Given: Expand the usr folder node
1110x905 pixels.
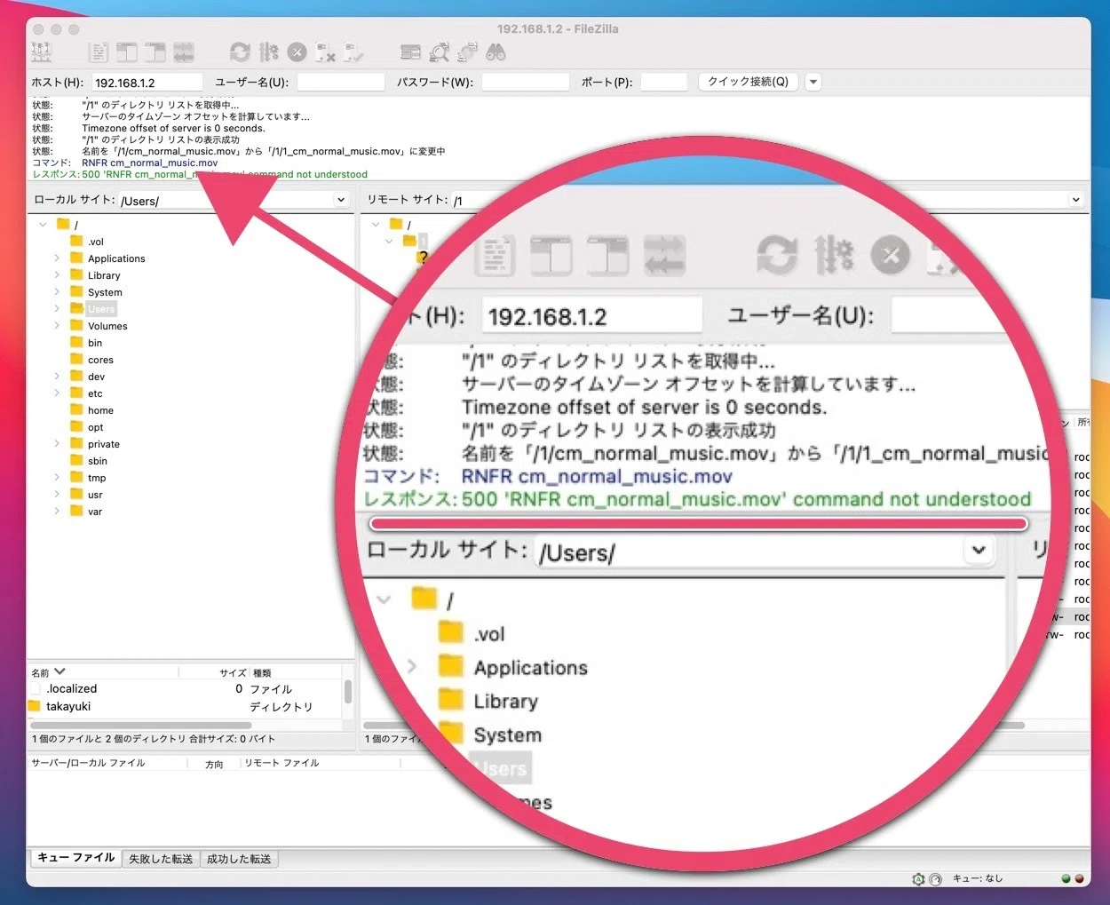Looking at the screenshot, I should 57,495.
